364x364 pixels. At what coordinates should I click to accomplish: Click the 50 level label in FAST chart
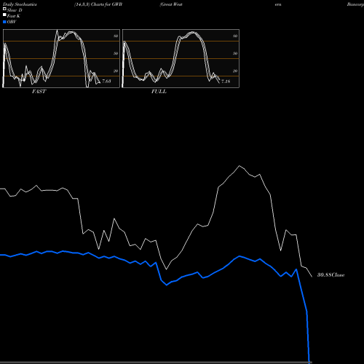click(116, 53)
